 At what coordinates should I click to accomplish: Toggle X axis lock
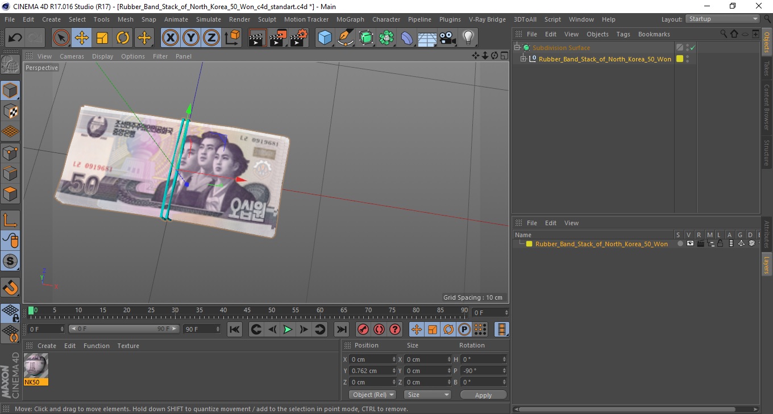click(171, 38)
